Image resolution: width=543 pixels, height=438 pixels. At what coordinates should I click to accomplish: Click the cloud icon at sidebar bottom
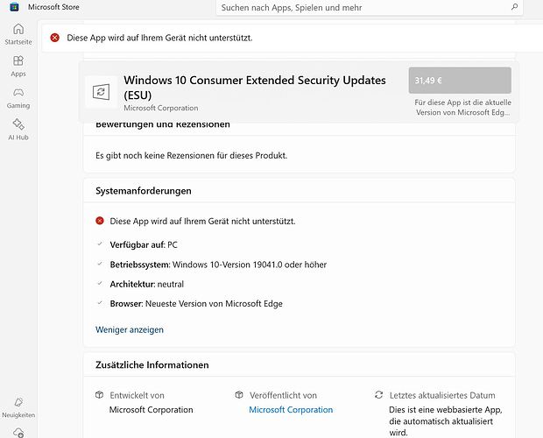18,432
